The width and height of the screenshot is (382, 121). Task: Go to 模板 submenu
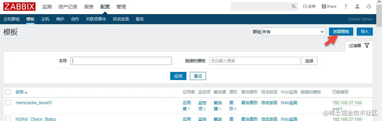(x=30, y=19)
